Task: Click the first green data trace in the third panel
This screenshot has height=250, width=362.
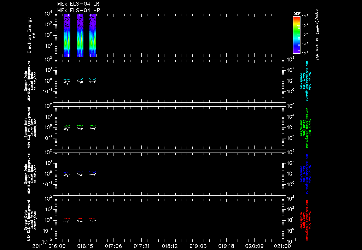Action: 67,126
